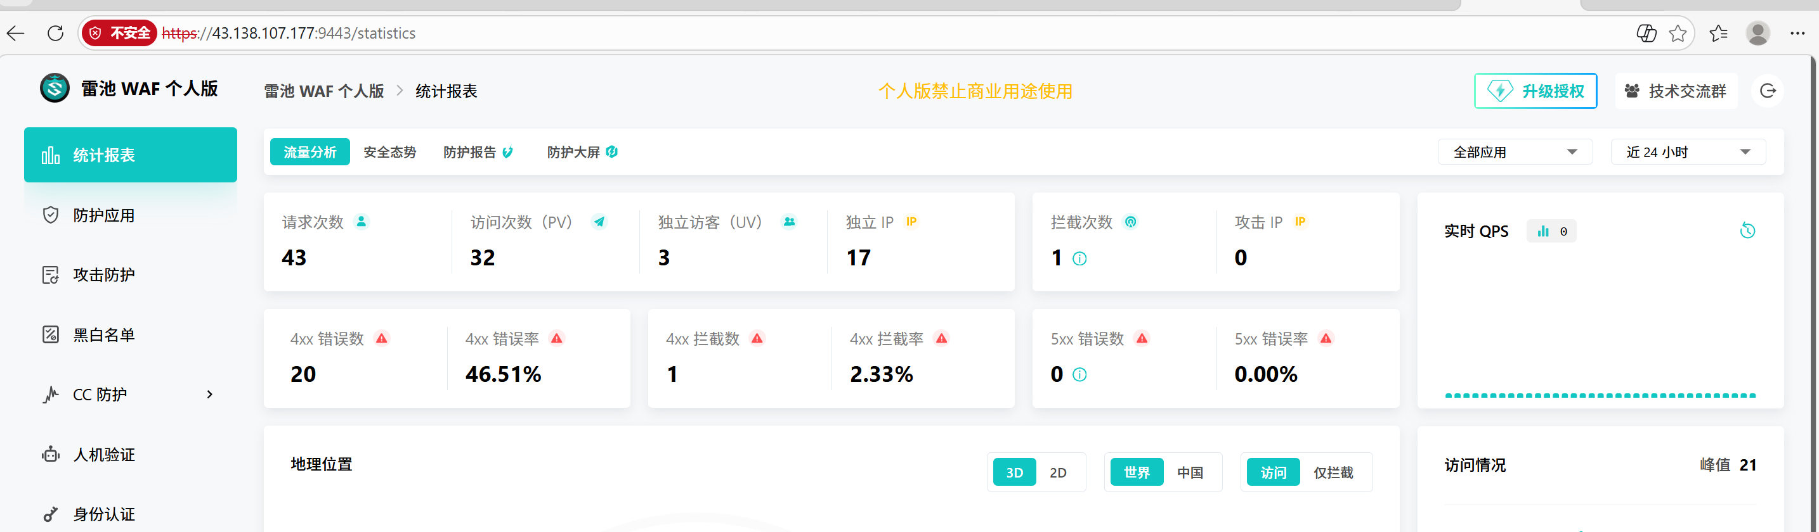Click the 技术交流群 button
The image size is (1819, 532).
click(x=1676, y=91)
